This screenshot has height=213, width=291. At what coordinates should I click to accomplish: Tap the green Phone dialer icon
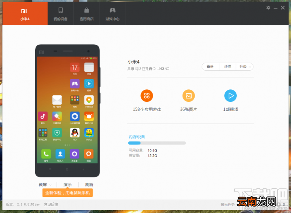click(x=46, y=154)
